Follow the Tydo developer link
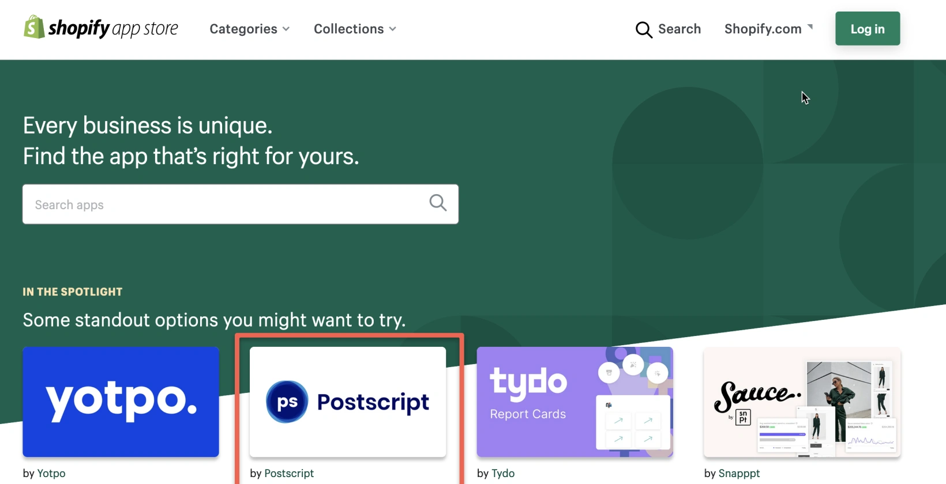 click(503, 473)
